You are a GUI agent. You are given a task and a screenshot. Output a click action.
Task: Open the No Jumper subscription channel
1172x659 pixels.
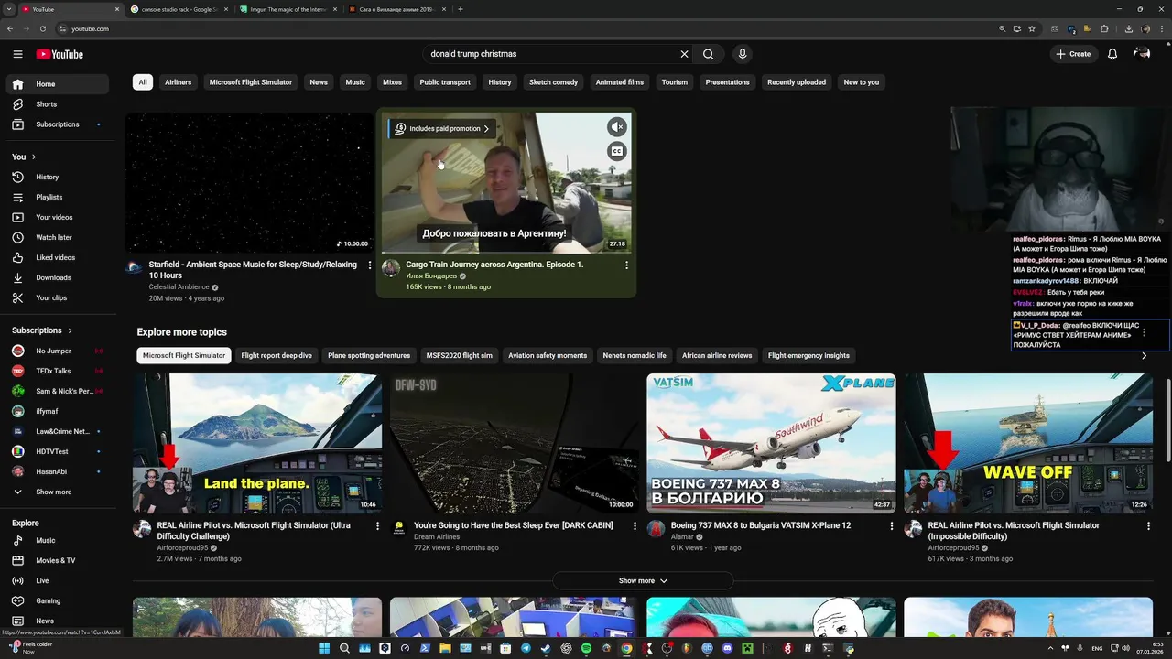tap(57, 351)
